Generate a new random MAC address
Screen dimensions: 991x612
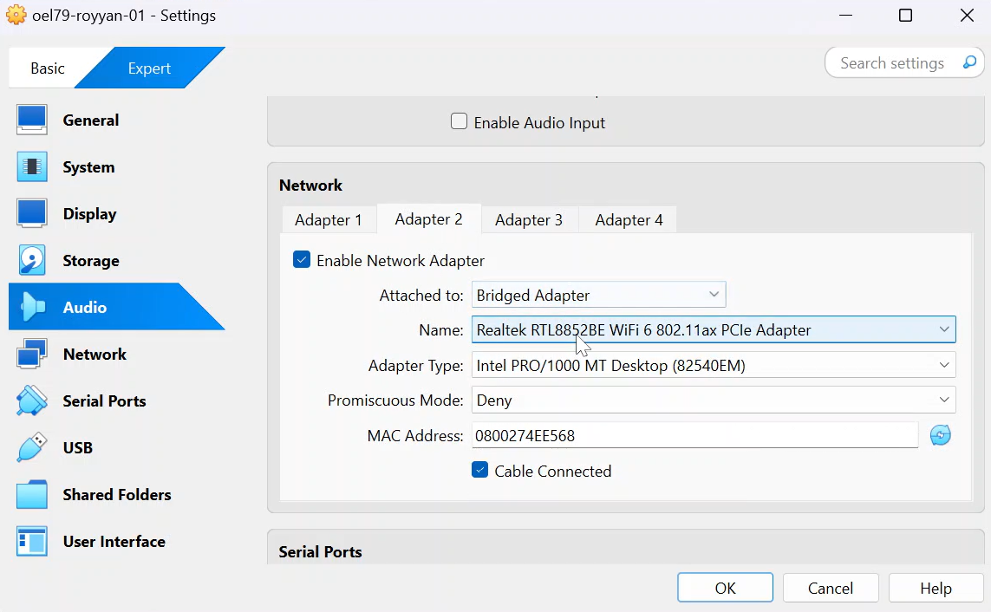pyautogui.click(x=941, y=435)
